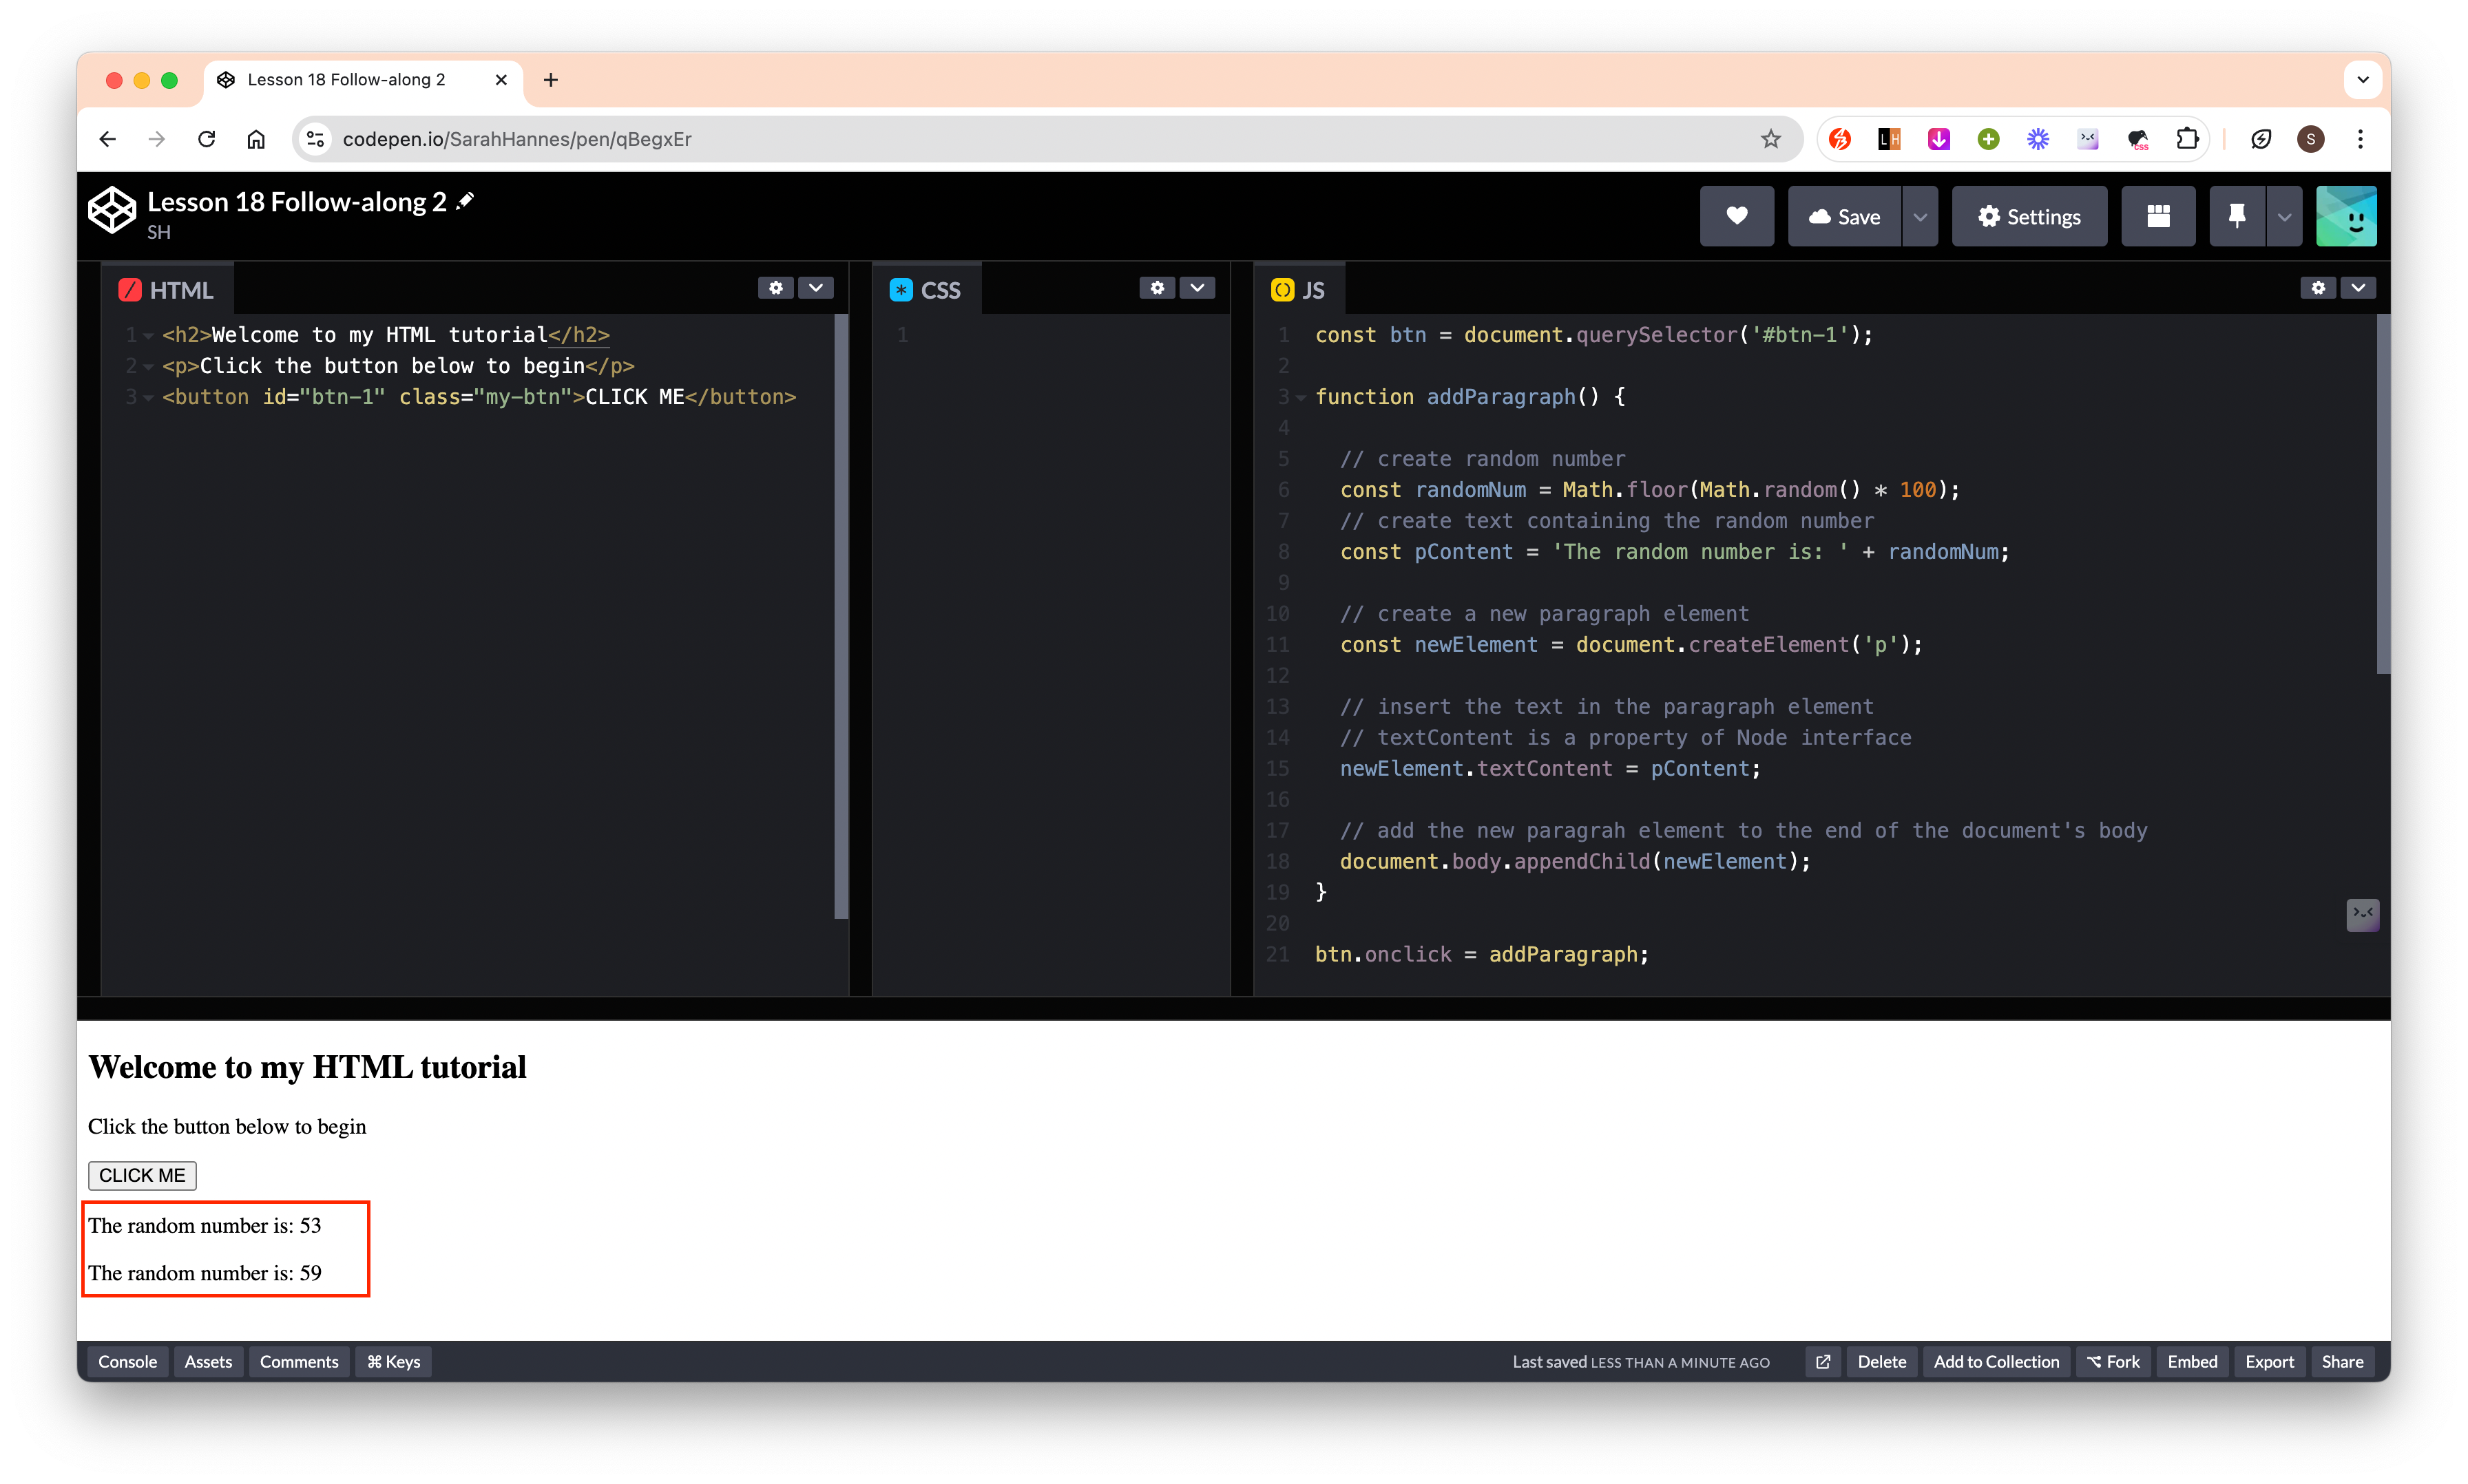2468x1484 pixels.
Task: Expand the tab search dropdown
Action: (x=2362, y=80)
